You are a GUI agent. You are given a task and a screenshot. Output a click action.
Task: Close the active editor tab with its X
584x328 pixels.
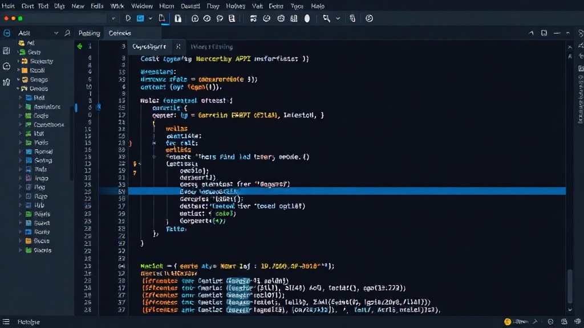[178, 47]
